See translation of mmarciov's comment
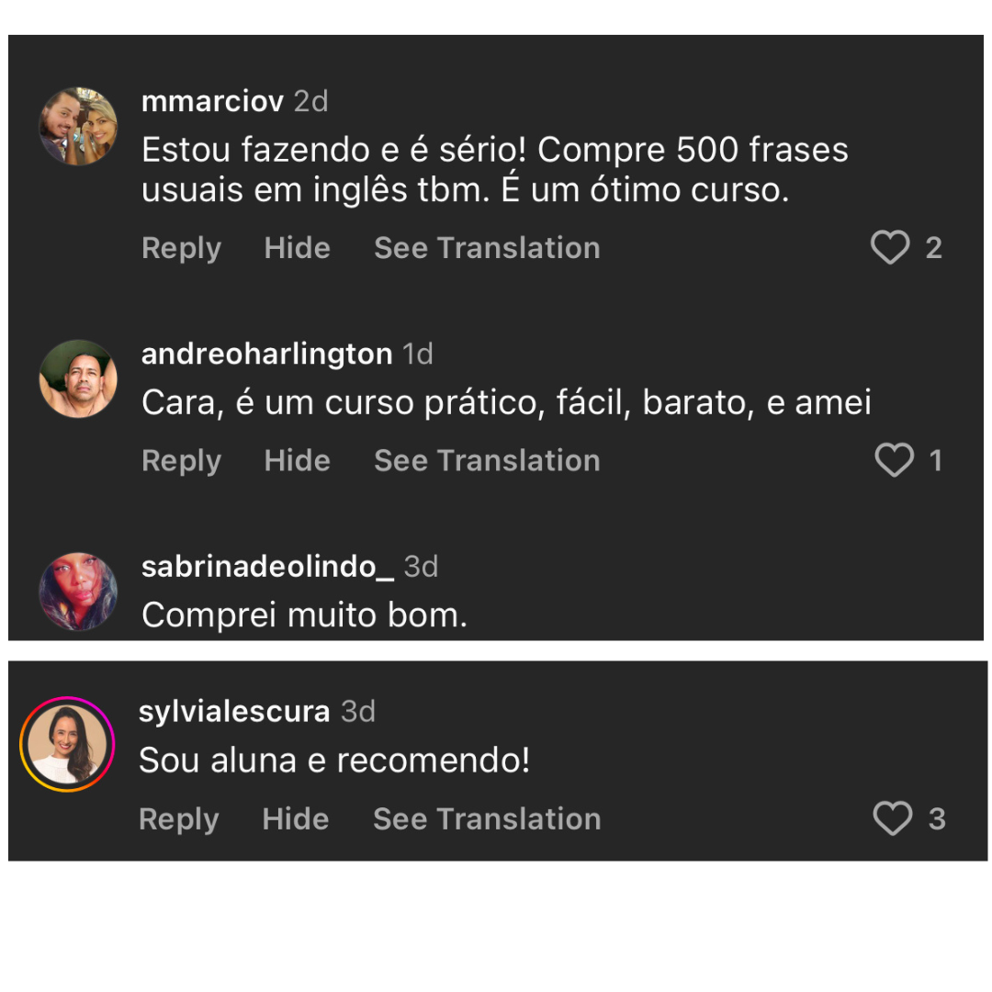This screenshot has width=992, height=992. click(x=487, y=248)
